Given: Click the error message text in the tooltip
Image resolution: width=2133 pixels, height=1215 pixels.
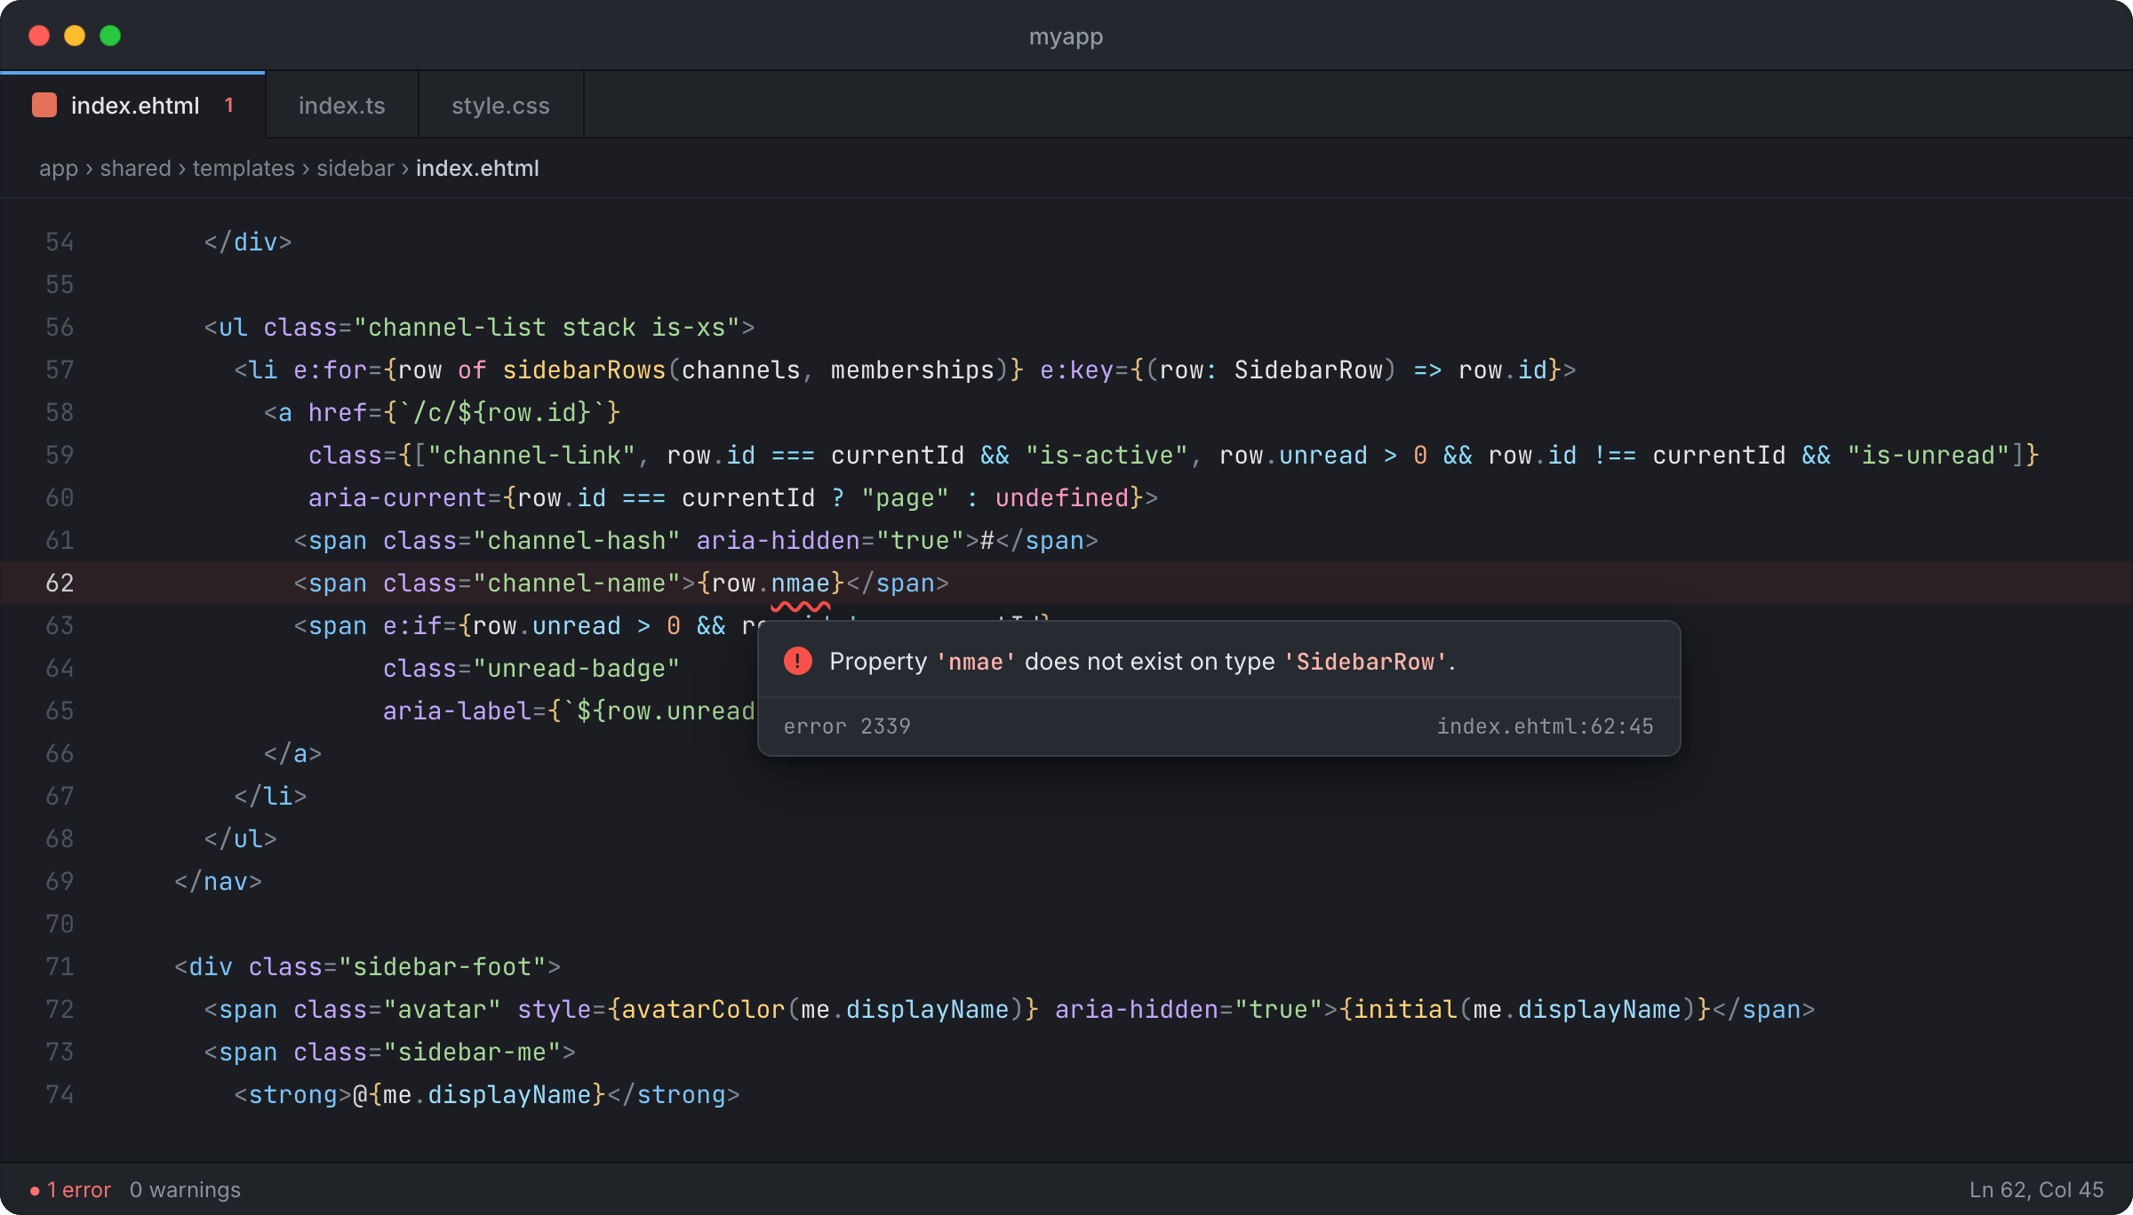Looking at the screenshot, I should point(1142,662).
